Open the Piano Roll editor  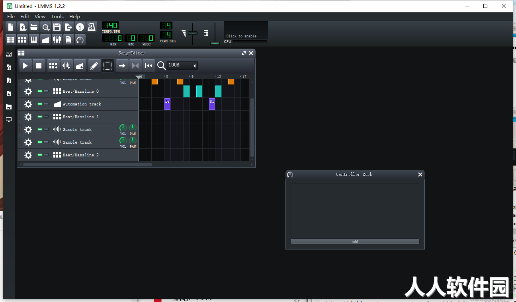tap(34, 40)
